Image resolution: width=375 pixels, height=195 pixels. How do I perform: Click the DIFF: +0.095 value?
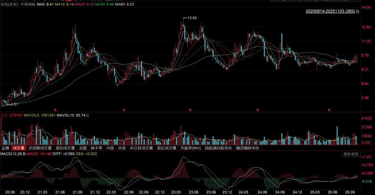tap(64, 154)
